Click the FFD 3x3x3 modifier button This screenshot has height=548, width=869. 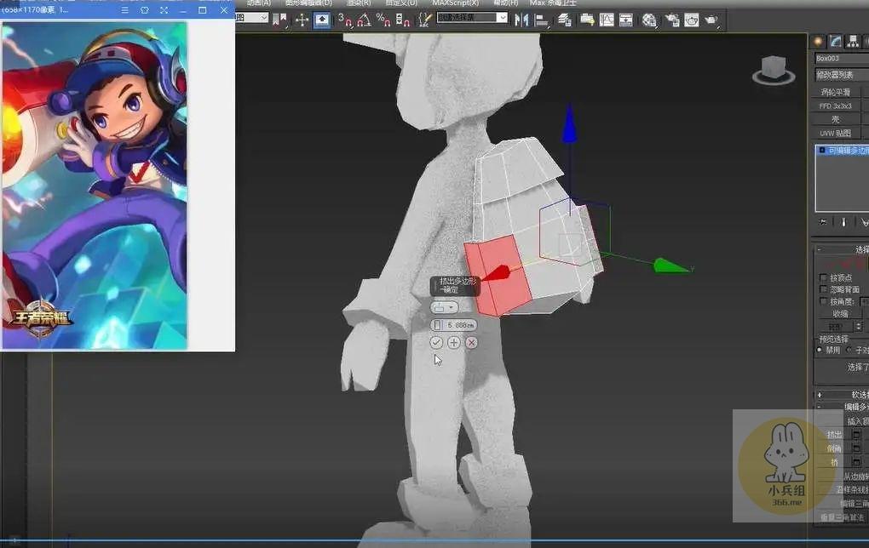click(x=835, y=106)
